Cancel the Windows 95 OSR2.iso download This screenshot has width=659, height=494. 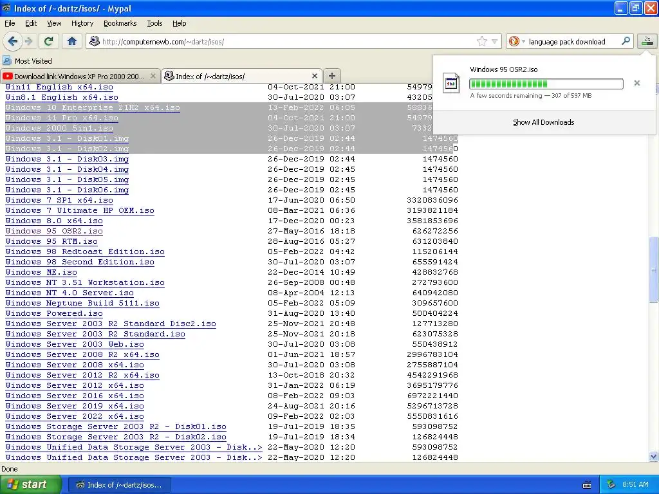[637, 83]
